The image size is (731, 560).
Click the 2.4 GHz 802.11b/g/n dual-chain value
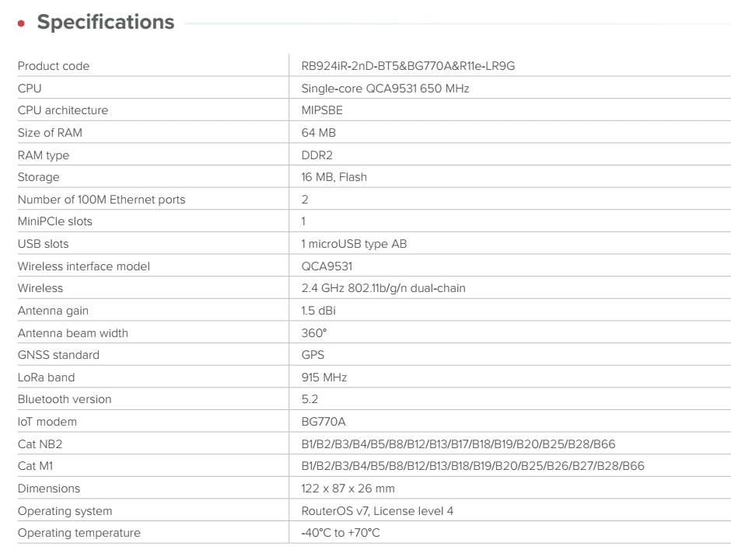[x=383, y=288]
